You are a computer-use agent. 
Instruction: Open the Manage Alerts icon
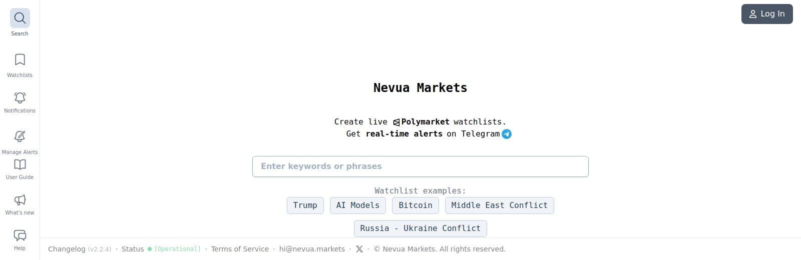click(x=20, y=136)
